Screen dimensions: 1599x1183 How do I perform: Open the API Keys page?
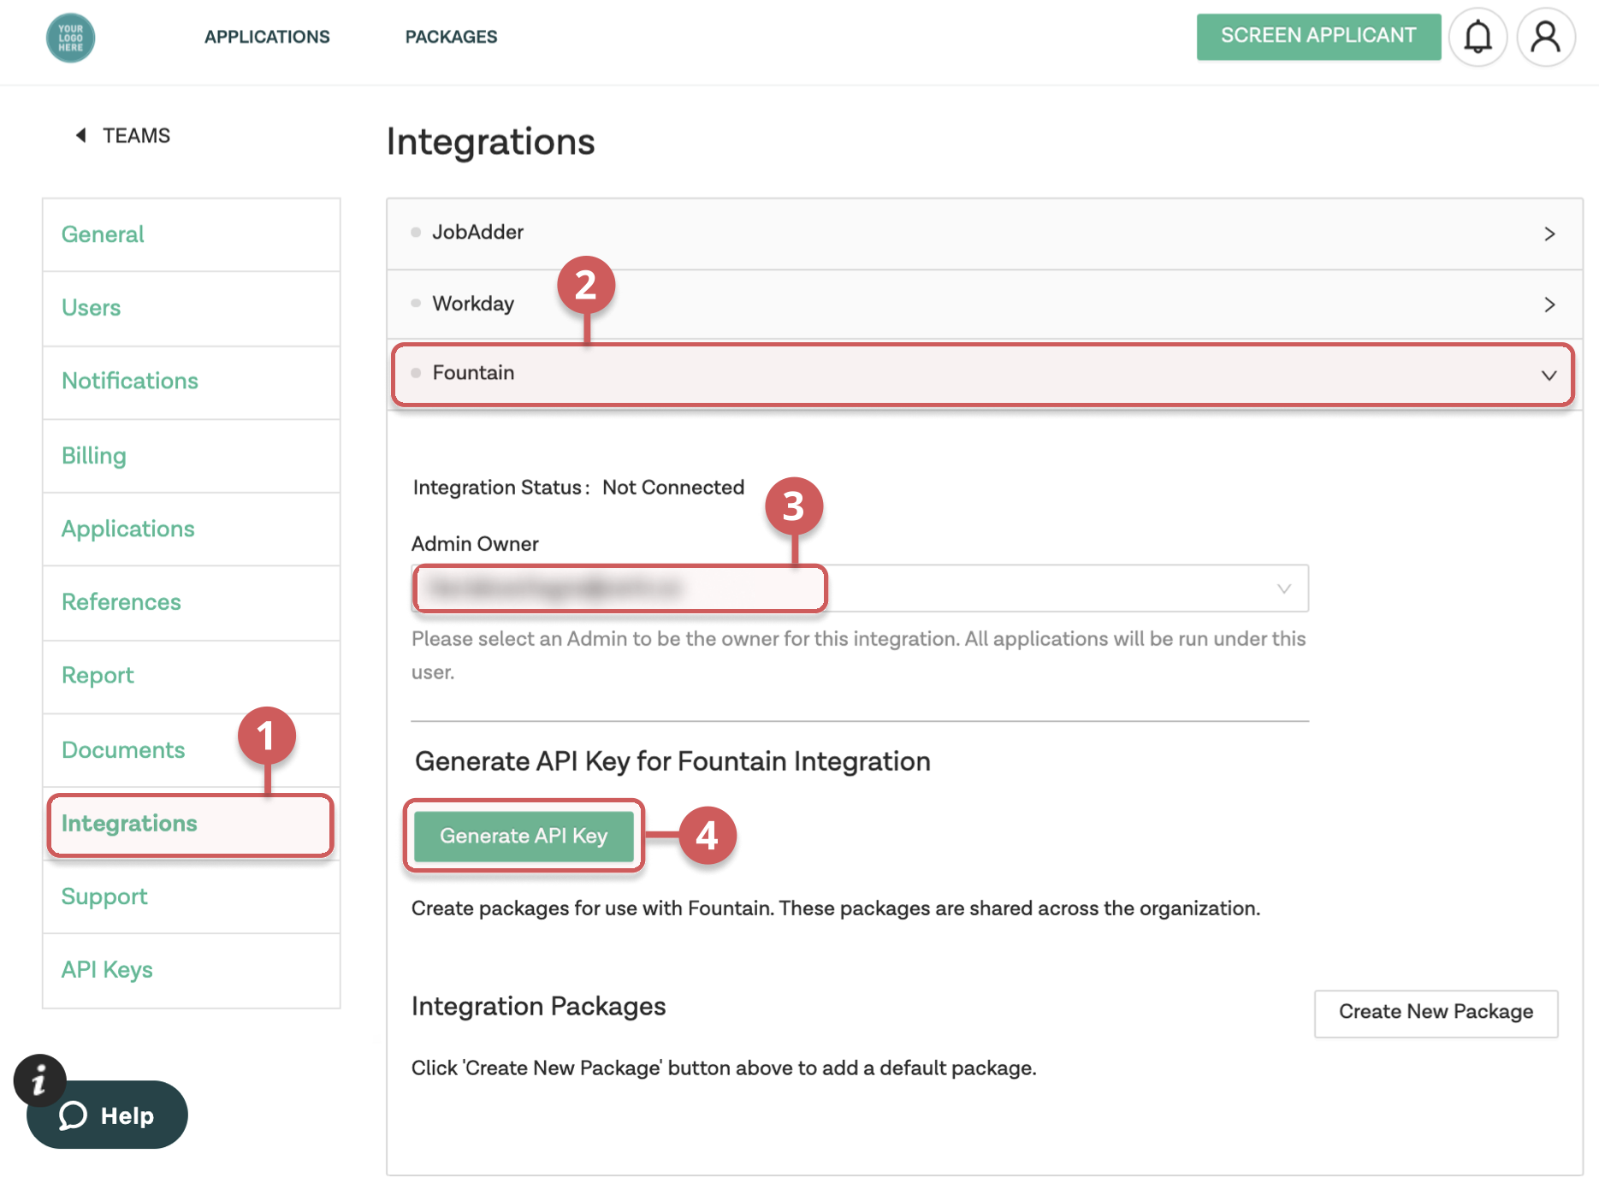106,969
